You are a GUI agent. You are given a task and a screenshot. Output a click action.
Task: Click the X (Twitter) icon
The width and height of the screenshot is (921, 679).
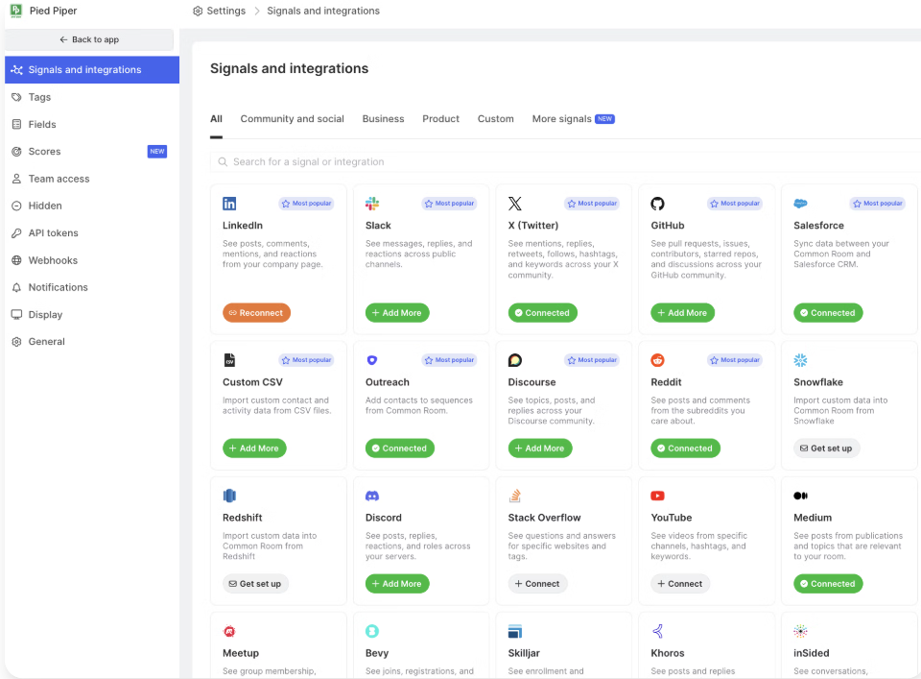click(514, 203)
